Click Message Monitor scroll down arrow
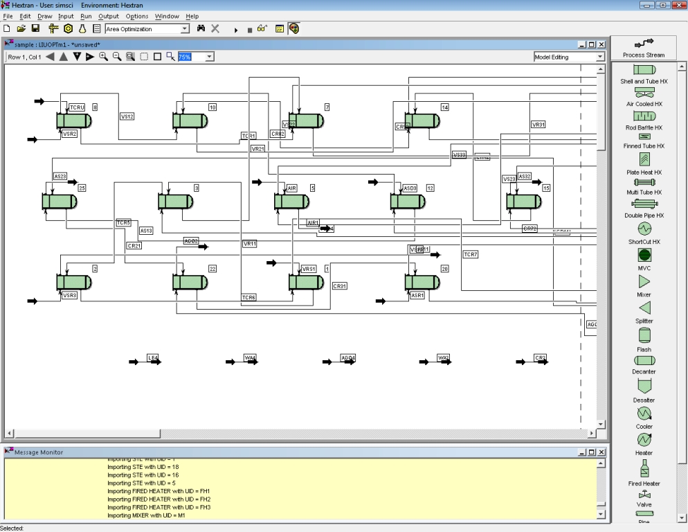This screenshot has height=532, width=688. point(601,514)
